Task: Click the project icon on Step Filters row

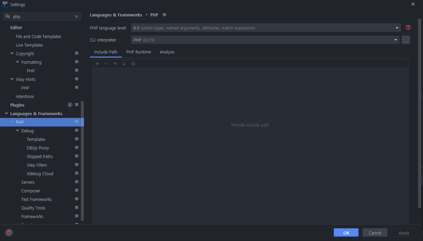Action: coord(77,165)
